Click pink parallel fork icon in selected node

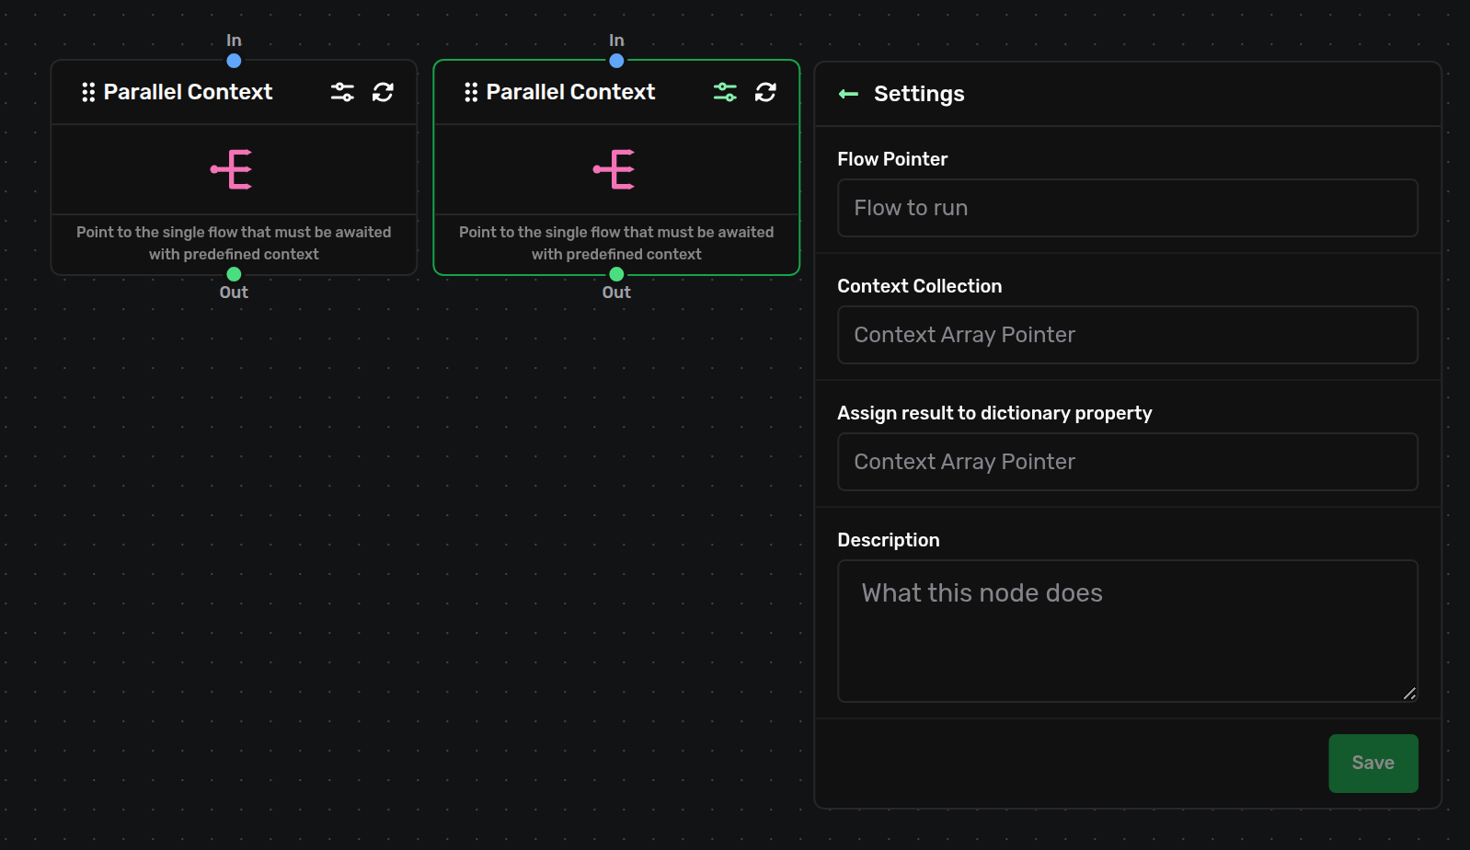[x=614, y=169]
